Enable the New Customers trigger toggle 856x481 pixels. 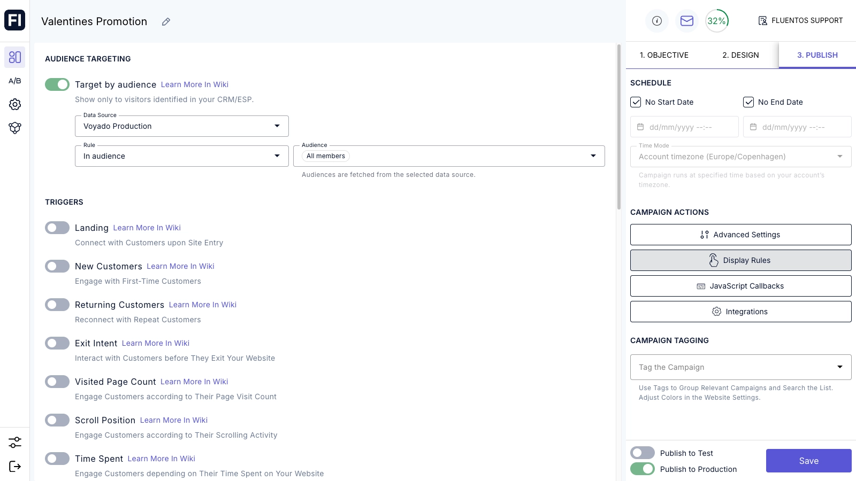coord(57,266)
